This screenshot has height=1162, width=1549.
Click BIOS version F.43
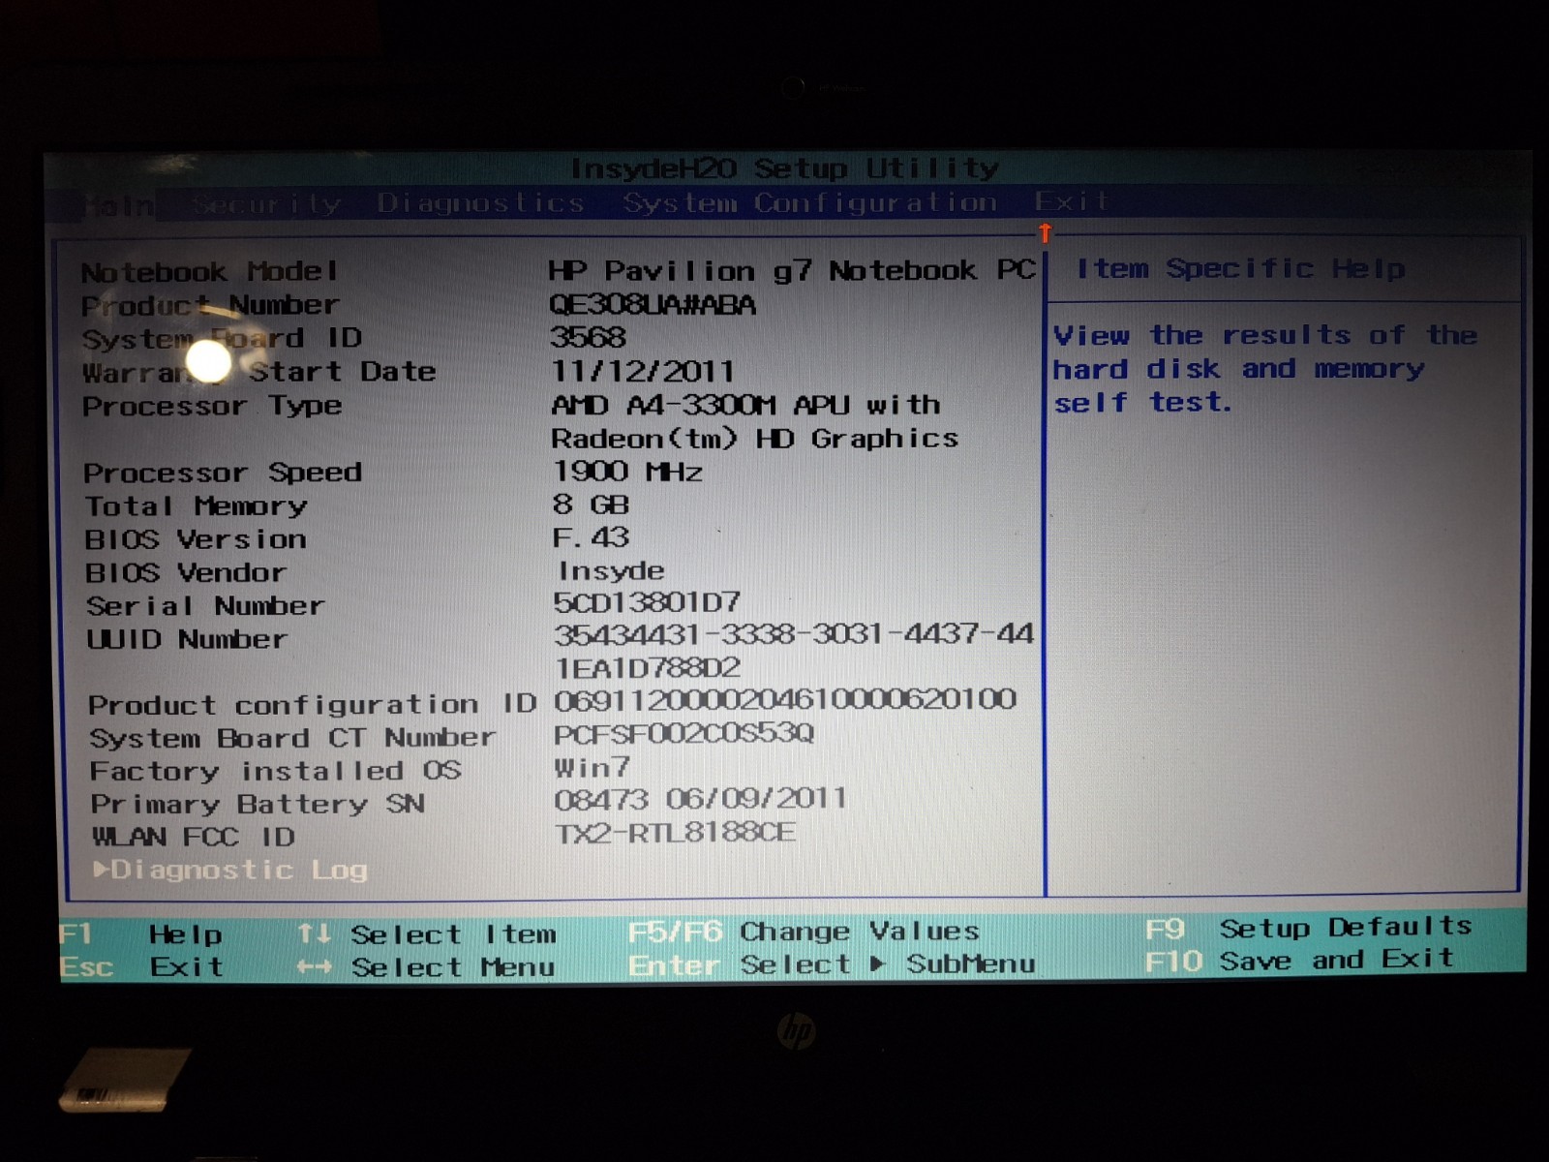[x=591, y=537]
